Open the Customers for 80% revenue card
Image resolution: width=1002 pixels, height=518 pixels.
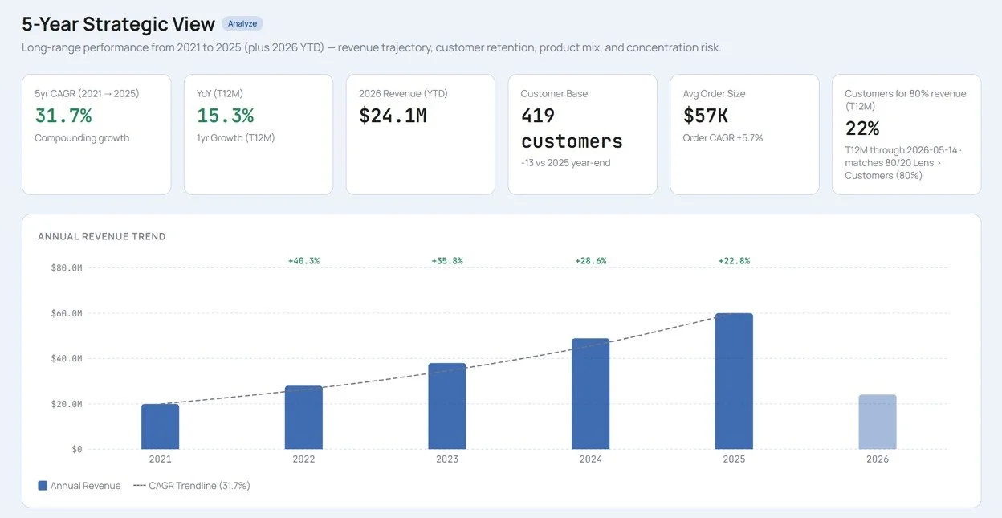(x=906, y=134)
